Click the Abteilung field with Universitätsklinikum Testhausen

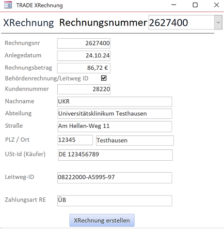pos(115,114)
